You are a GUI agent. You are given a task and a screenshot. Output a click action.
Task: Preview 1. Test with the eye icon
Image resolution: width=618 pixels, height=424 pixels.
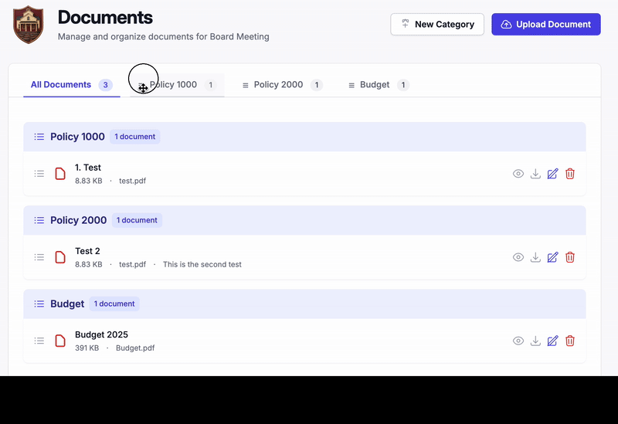click(x=518, y=174)
